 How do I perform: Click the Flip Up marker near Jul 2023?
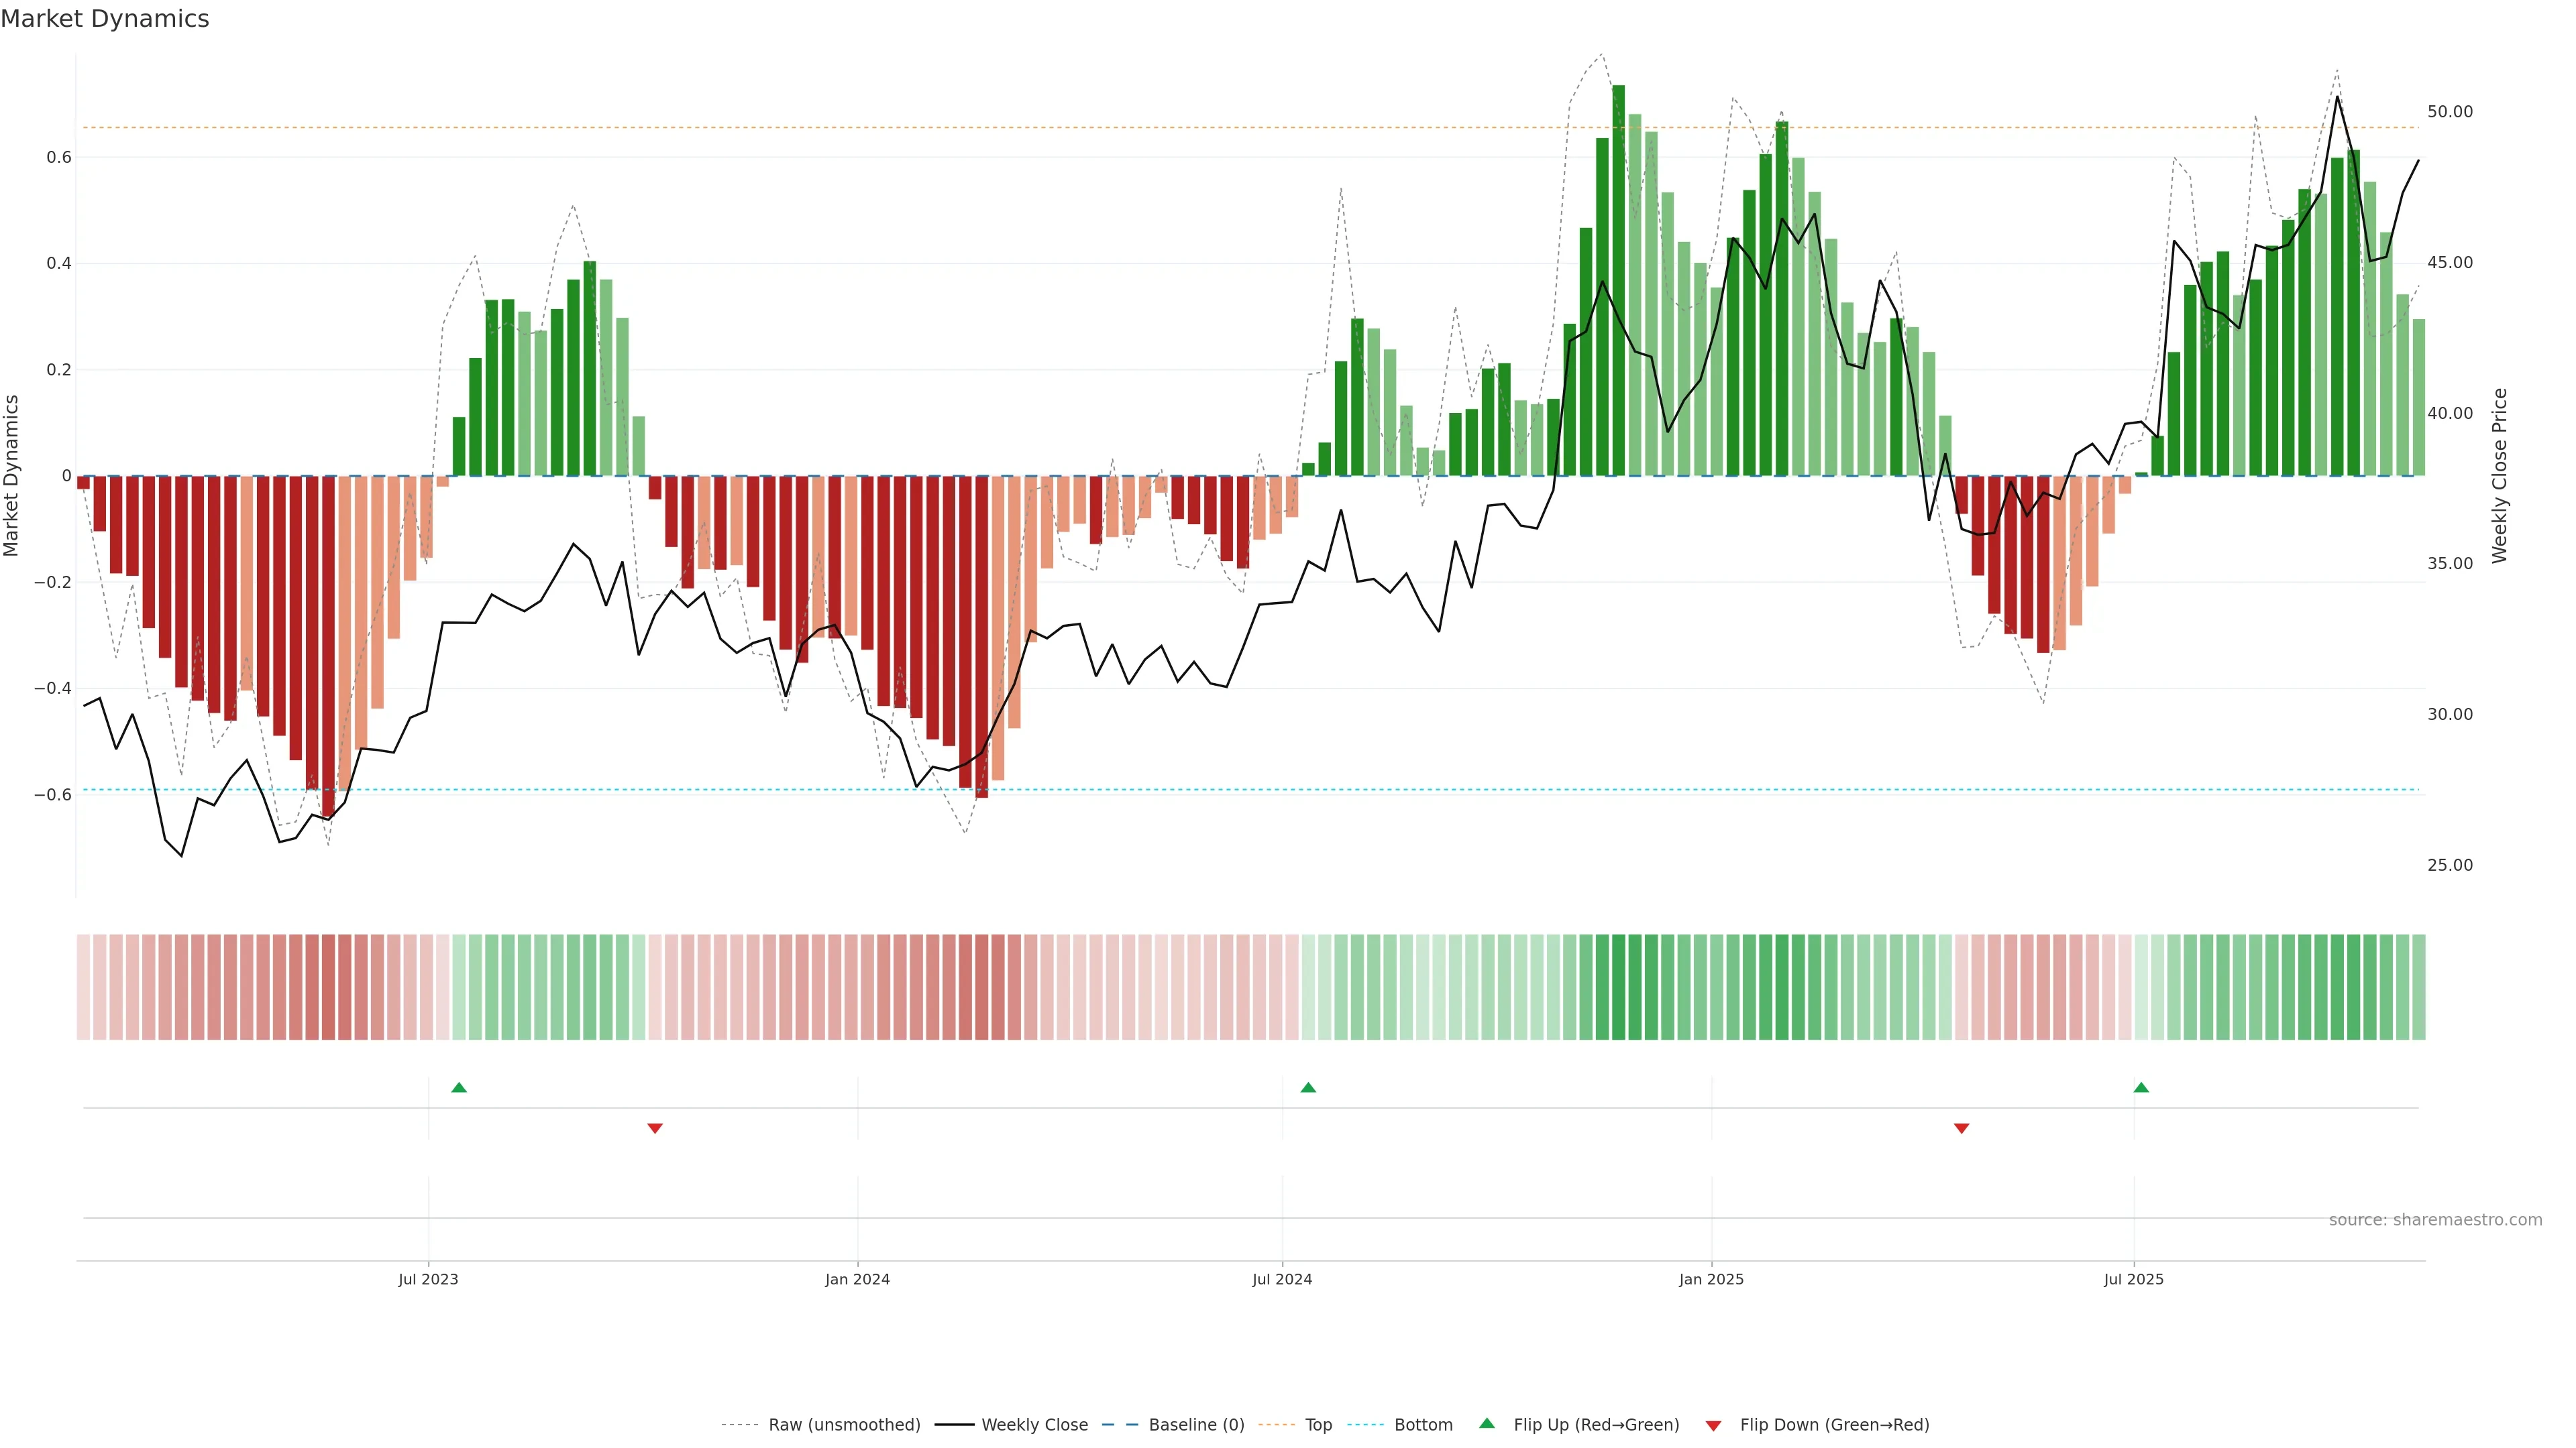coord(459,1087)
